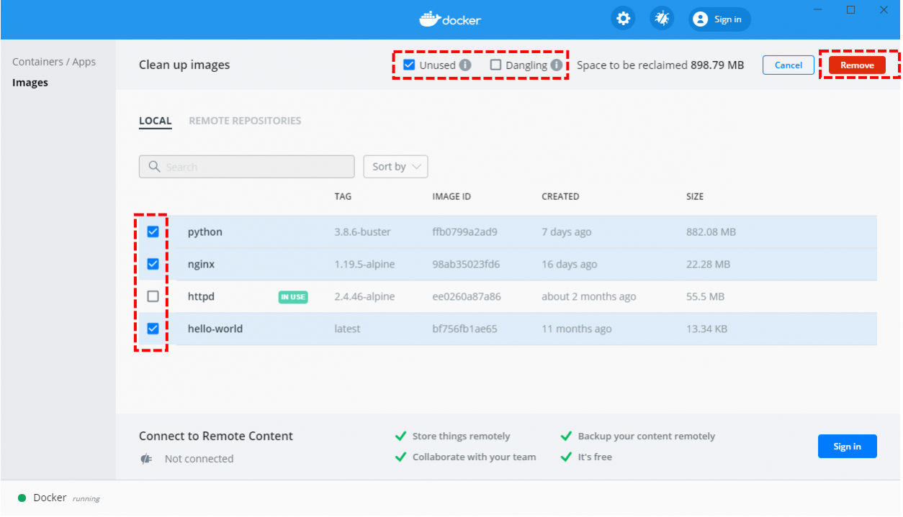Switch to REMOTE REPOSITORIES tab
This screenshot has height=517, width=903.
coord(245,121)
